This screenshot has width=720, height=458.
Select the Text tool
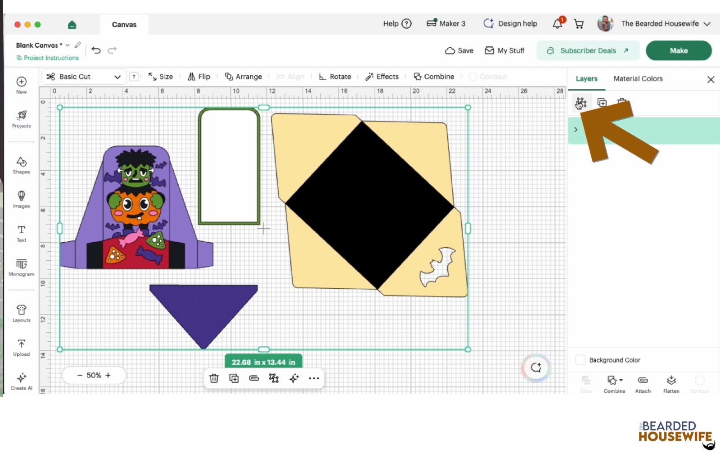21,233
